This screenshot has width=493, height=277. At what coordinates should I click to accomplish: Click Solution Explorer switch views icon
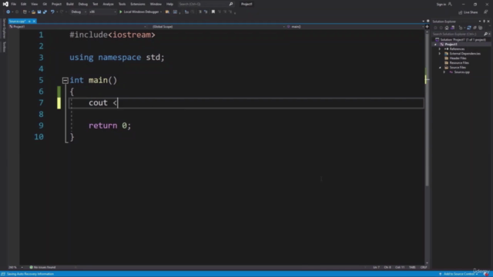pyautogui.click(x=453, y=28)
